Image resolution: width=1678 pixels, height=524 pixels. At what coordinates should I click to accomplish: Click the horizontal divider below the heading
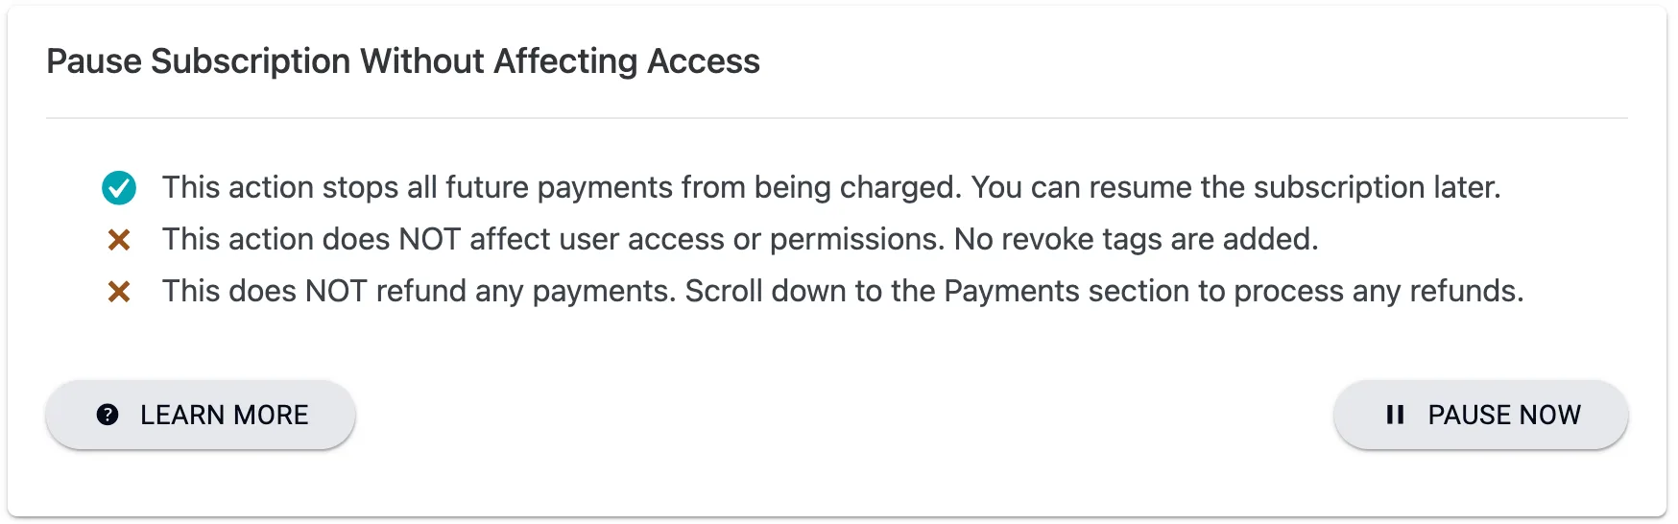[837, 118]
